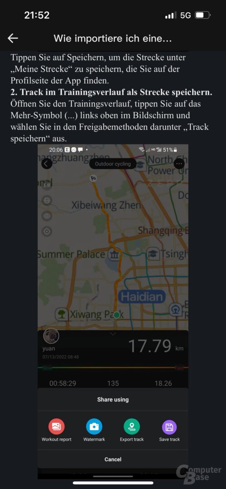226x489 pixels.
Task: Tap the Save track icon
Action: [x=169, y=427]
